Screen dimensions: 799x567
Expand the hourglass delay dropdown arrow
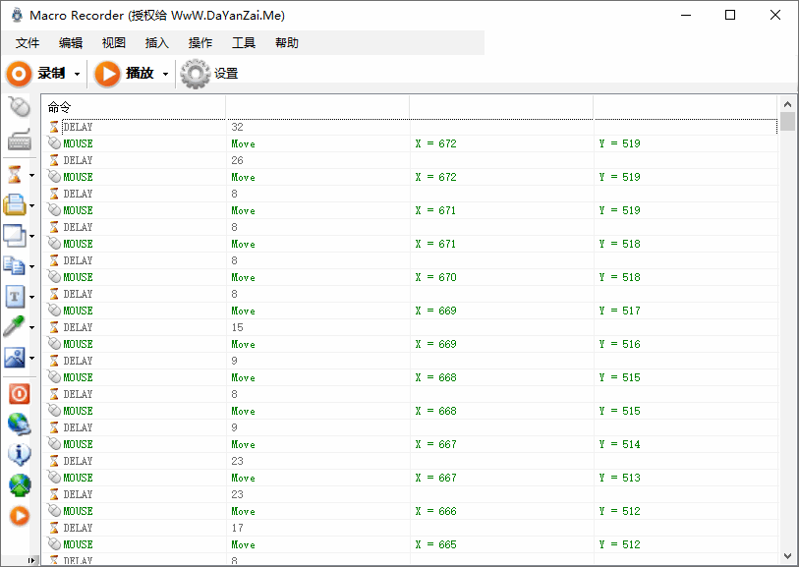pos(31,176)
